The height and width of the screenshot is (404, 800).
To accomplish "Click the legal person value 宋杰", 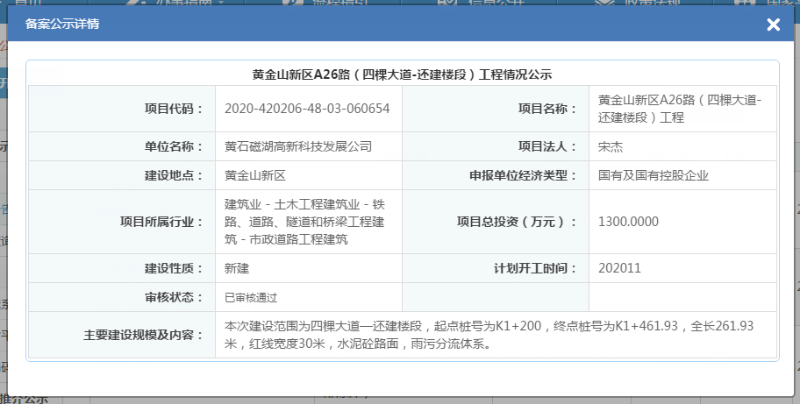I will [611, 146].
